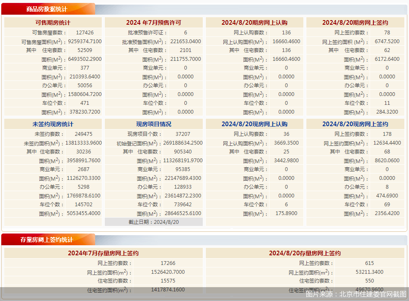Click the value 13813333.9600
The height and width of the screenshot is (301, 409).
pos(83,143)
